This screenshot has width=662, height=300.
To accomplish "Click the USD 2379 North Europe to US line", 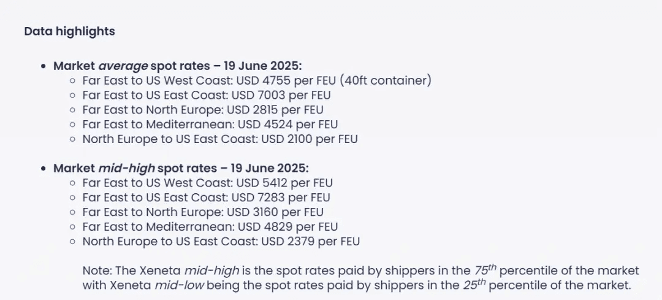I will click(221, 241).
